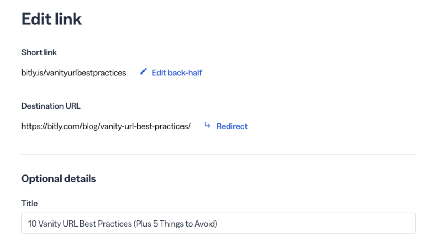The image size is (437, 248).
Task: Click the "Optional details" section heading
Action: click(59, 179)
